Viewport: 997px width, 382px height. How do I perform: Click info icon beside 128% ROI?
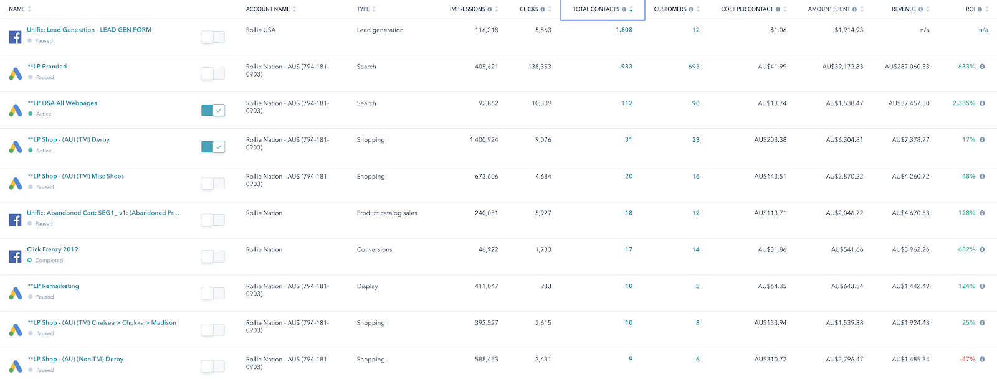tap(983, 213)
